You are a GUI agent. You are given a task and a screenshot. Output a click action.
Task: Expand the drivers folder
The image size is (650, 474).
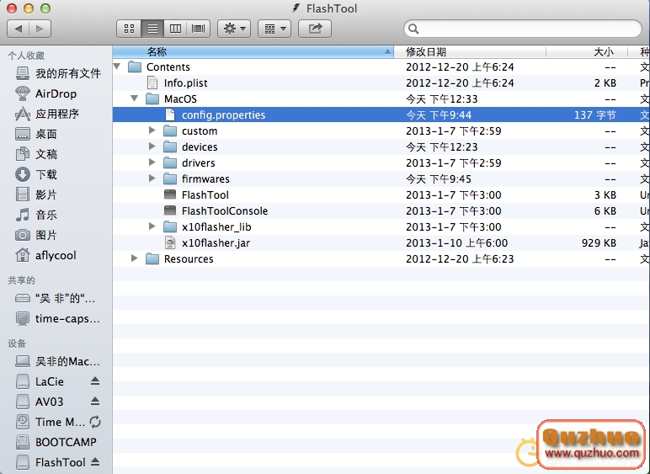pos(152,162)
